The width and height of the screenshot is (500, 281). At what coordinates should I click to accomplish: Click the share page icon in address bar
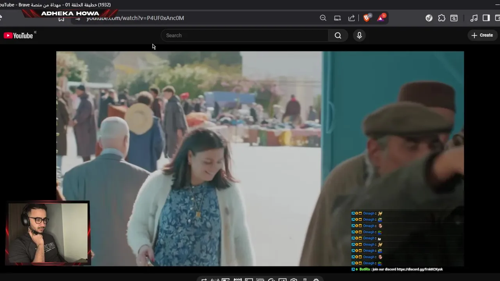pos(352,18)
